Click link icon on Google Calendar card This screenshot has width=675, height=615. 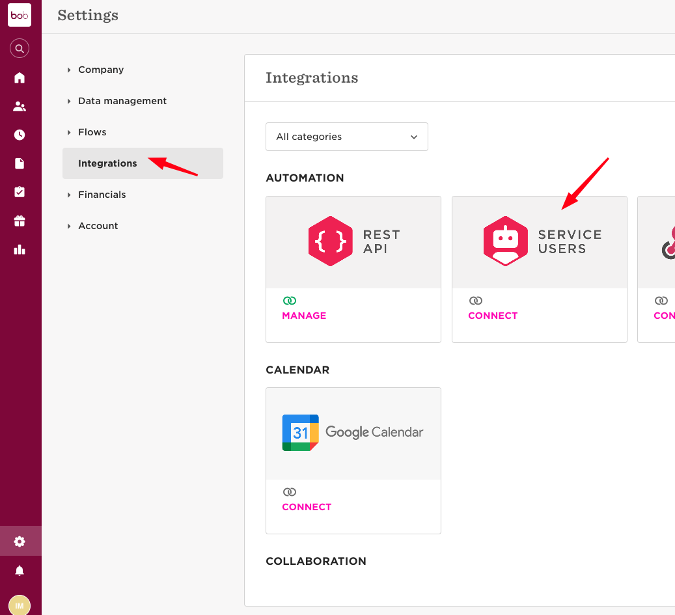(x=289, y=491)
